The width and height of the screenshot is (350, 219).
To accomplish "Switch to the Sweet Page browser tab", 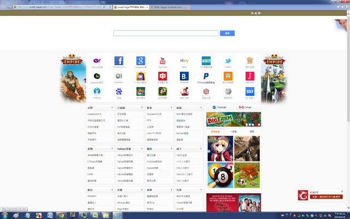I will tap(131, 7).
